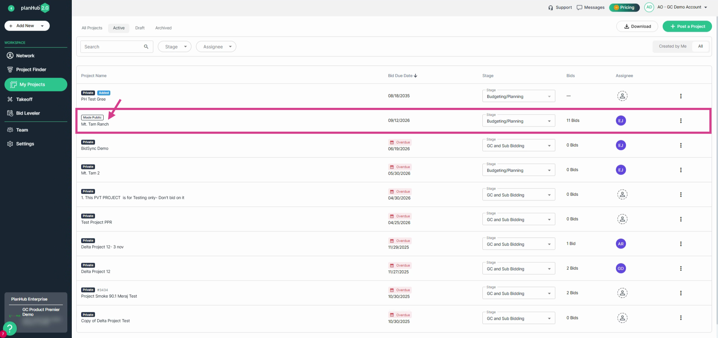
Task: Click the EJ assignee avatar for Mt. Tam Ranch
Action: pyautogui.click(x=621, y=121)
